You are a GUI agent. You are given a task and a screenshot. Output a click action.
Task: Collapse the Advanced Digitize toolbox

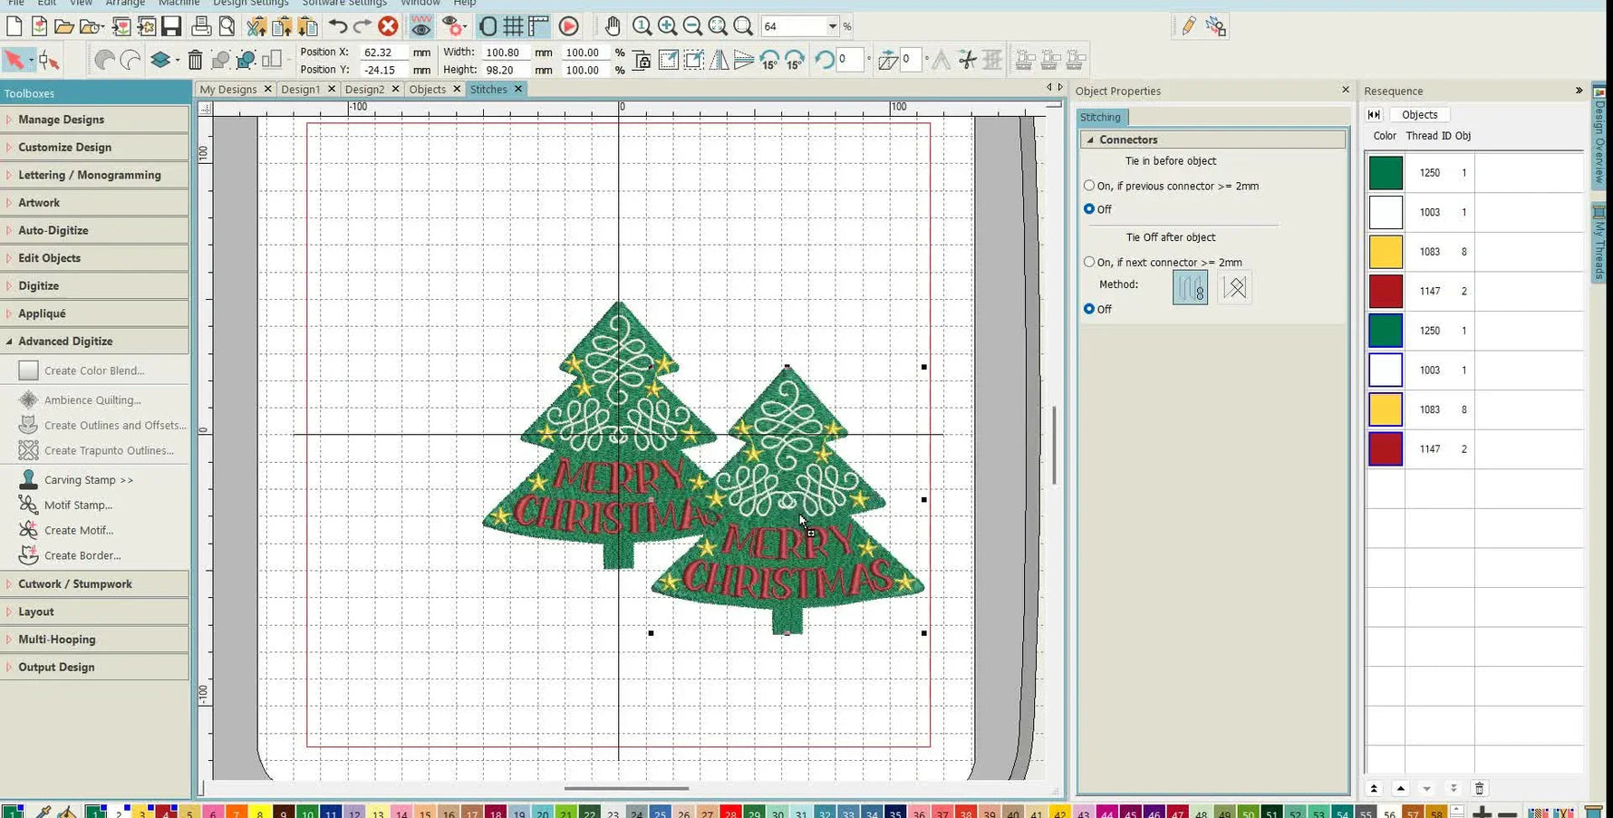[94, 342]
